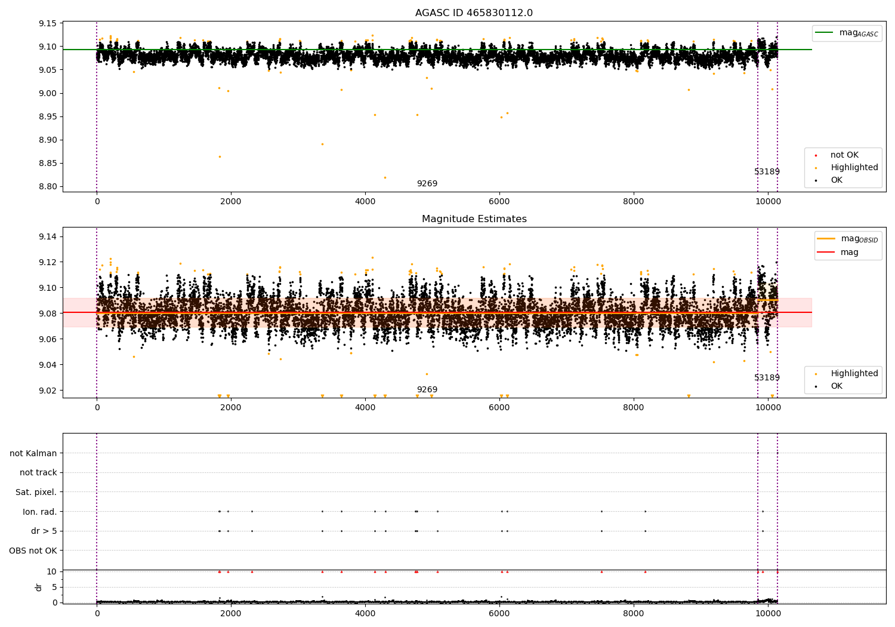Click red "not OK" legend marker

[x=816, y=155]
